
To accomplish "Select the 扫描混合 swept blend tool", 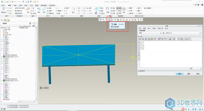I will (x=50, y=13).
